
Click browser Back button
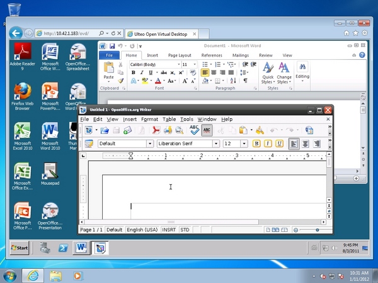point(16,33)
